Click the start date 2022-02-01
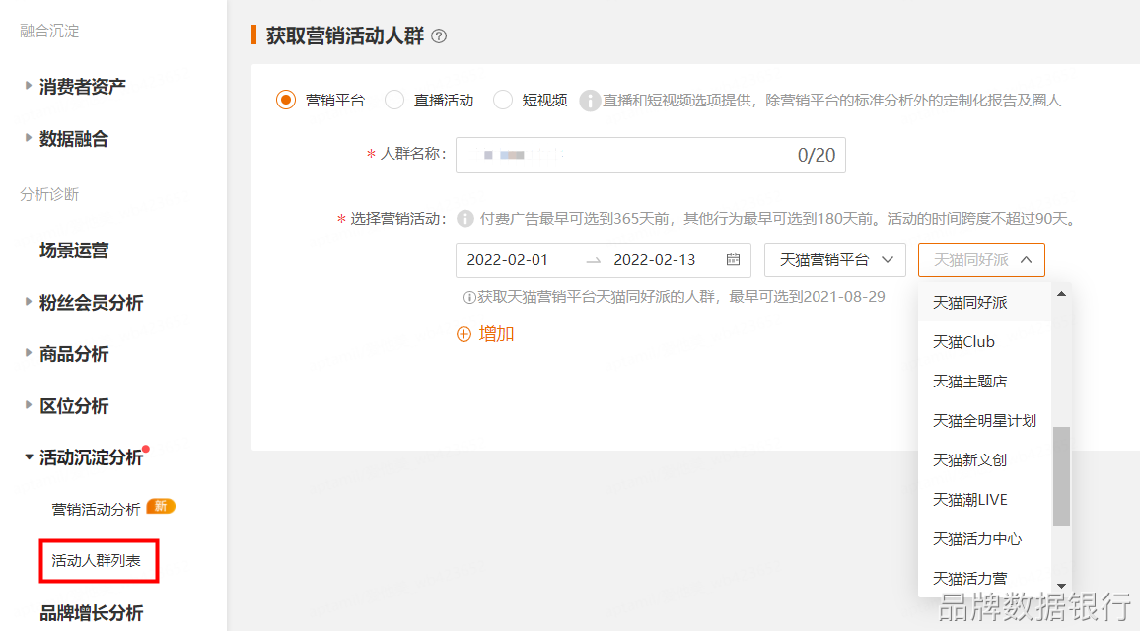1140x631 pixels. [x=508, y=259]
